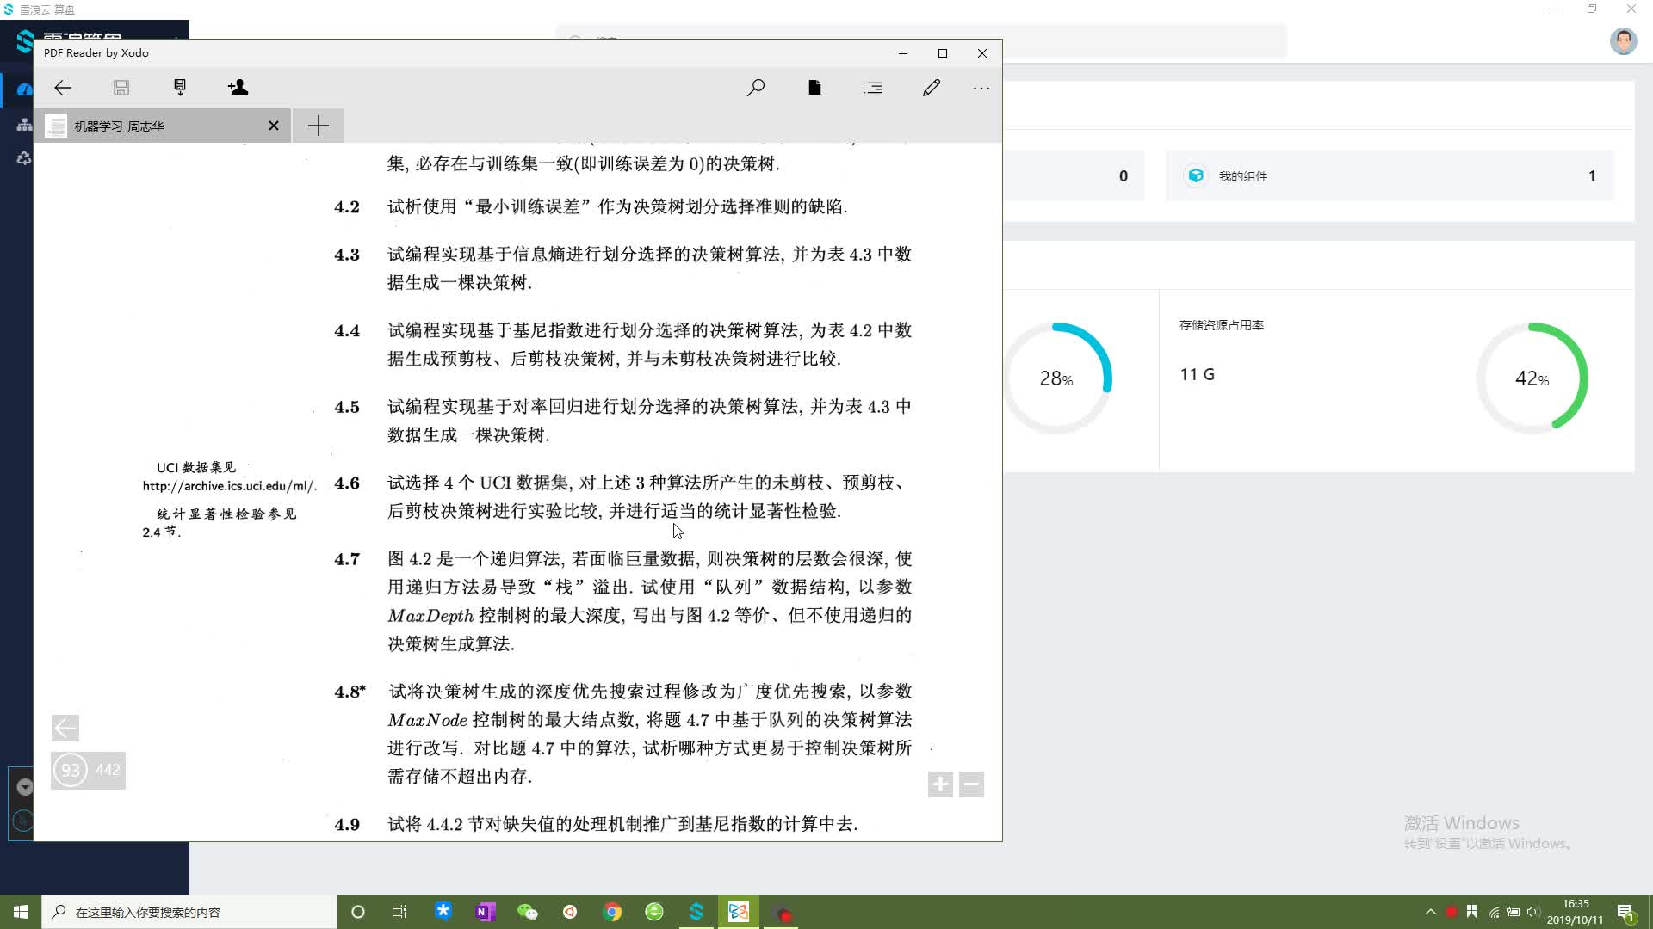Close the 机器学习_周志华 tab

point(274,126)
